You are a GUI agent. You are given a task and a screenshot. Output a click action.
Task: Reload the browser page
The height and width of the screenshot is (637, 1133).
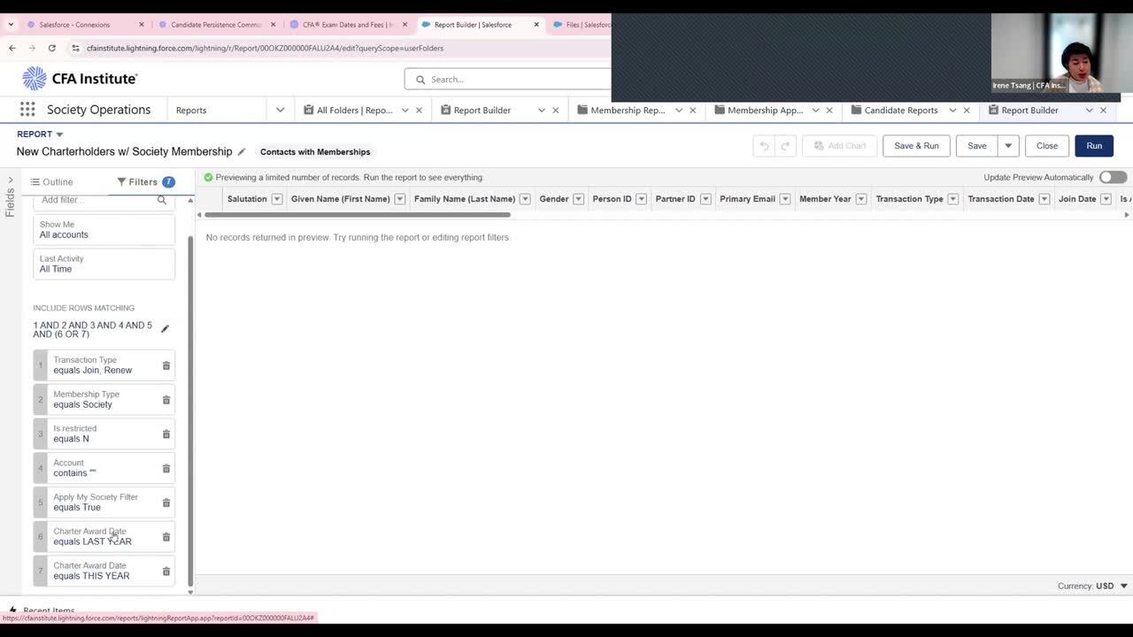click(52, 48)
